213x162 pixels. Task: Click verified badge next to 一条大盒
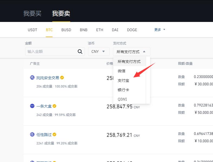54,106
